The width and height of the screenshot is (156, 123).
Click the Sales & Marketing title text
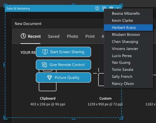(18, 9)
